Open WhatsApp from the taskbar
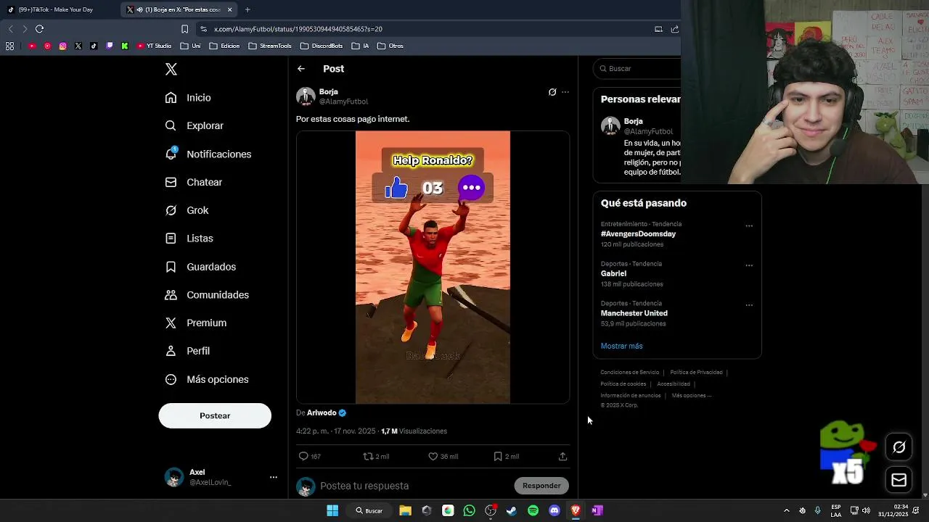The height and width of the screenshot is (522, 929). click(x=469, y=510)
